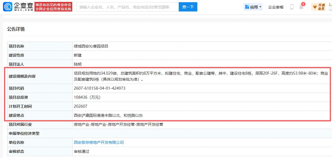Click the 审核状态 label cell
The width and height of the screenshot is (332, 158).
pos(40,151)
